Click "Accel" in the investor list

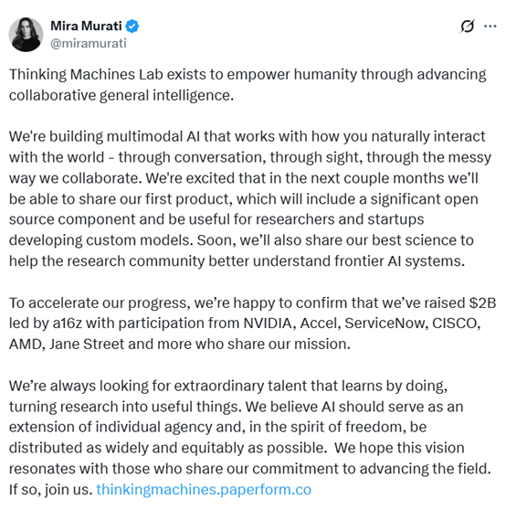(x=318, y=323)
